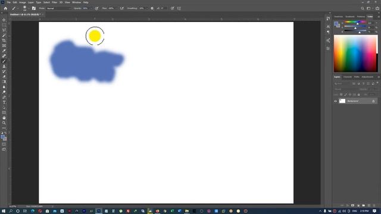Select the Zoom tool
Screen dimensions: 381x214
4,123
